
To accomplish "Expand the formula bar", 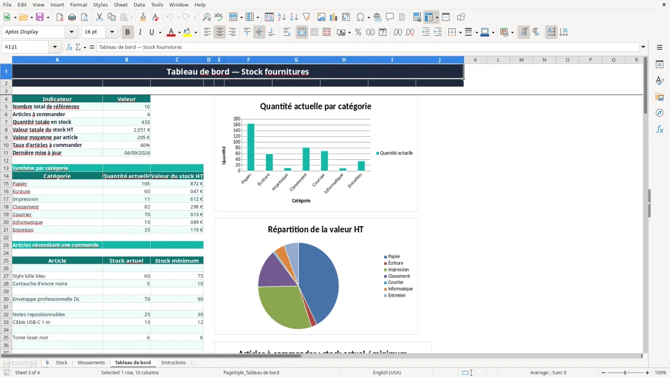I will point(643,47).
